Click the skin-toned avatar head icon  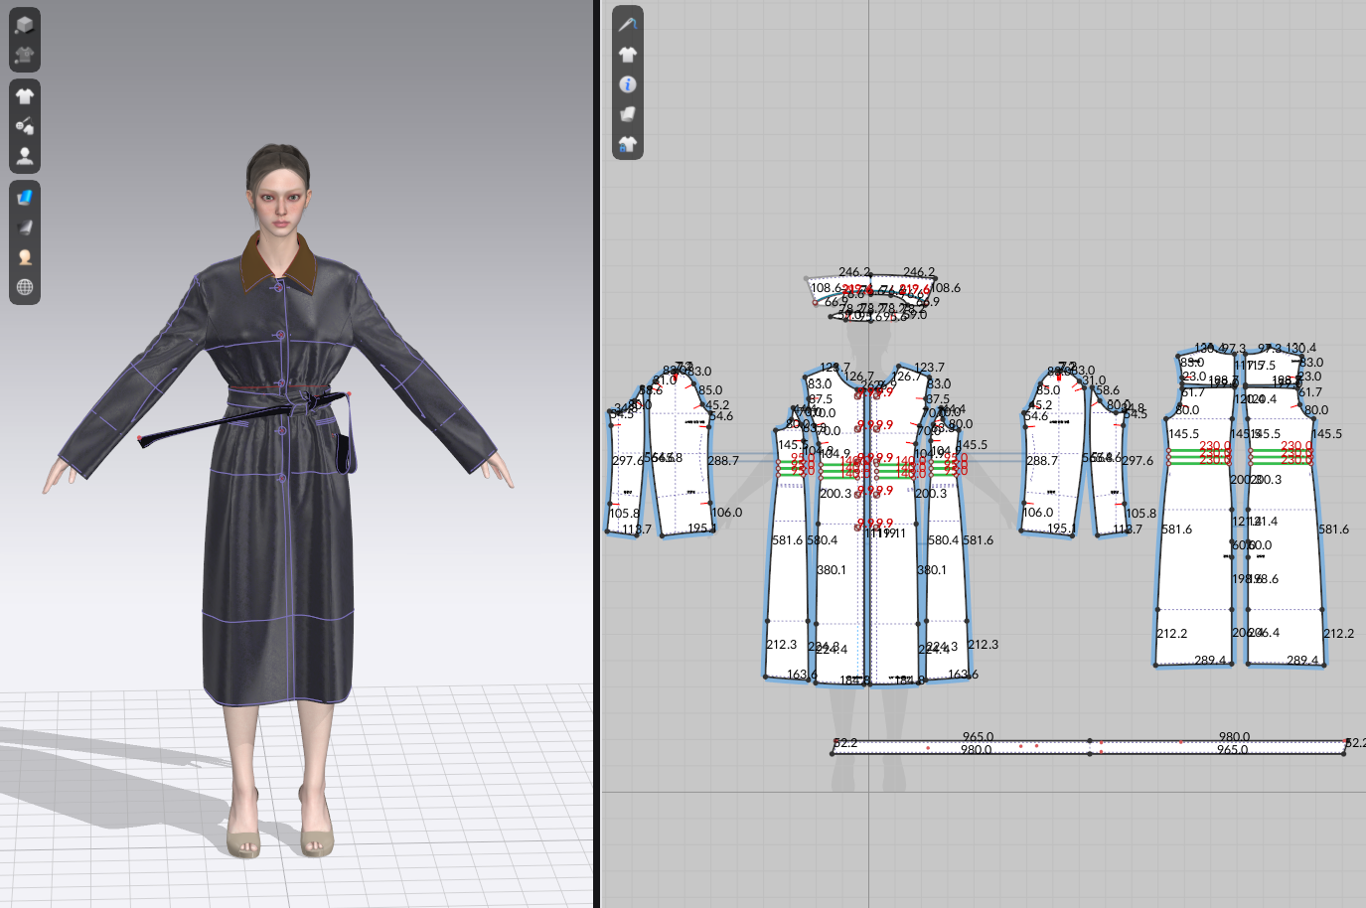click(25, 257)
